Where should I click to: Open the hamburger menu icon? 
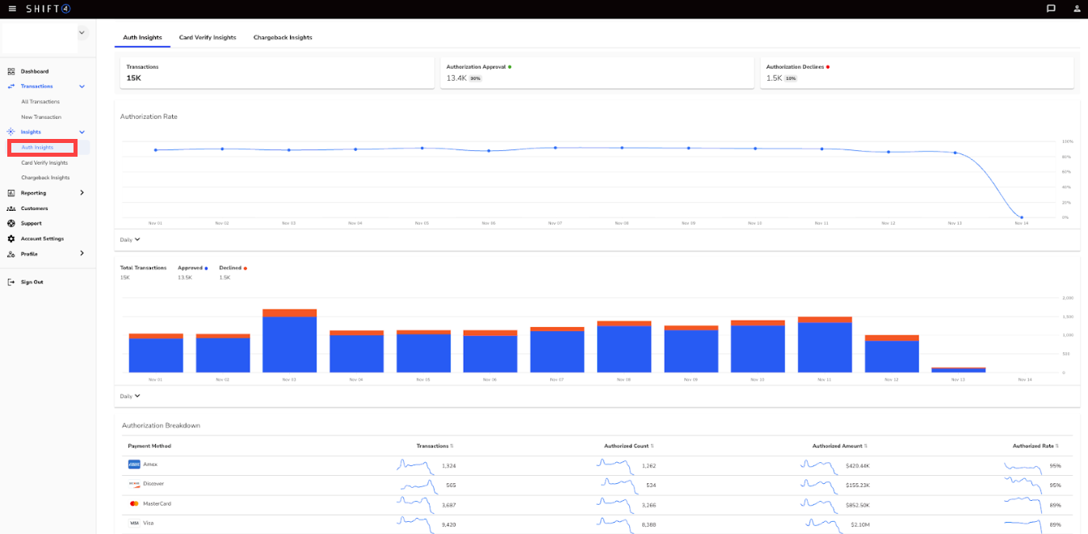point(12,9)
